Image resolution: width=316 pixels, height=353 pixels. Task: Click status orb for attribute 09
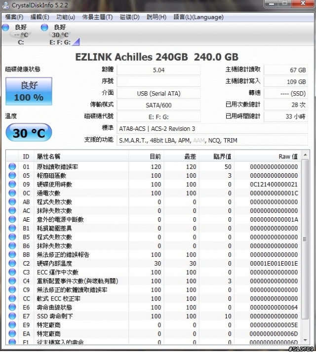coord(12,184)
